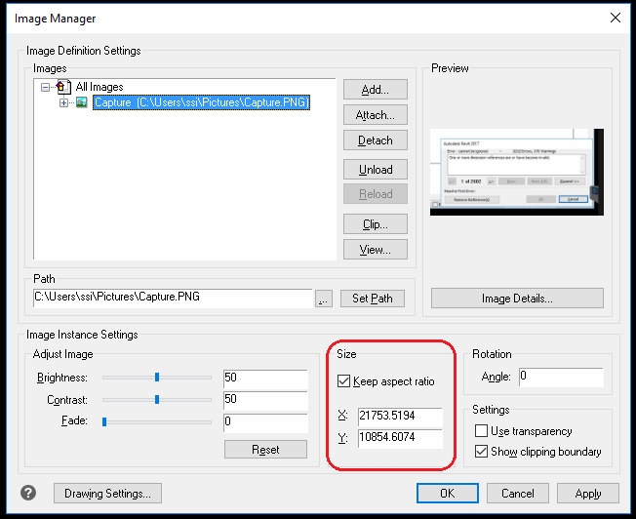Click the Path text field

click(173, 298)
